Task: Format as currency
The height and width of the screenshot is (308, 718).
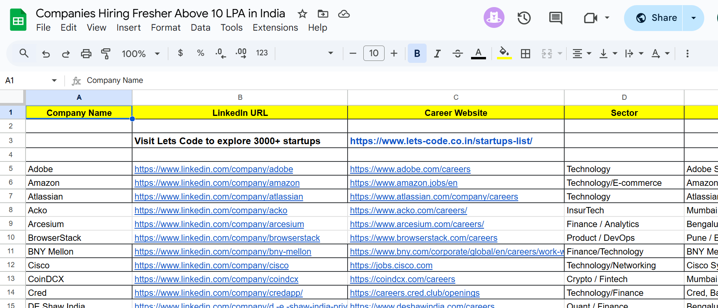Action: tap(180, 53)
